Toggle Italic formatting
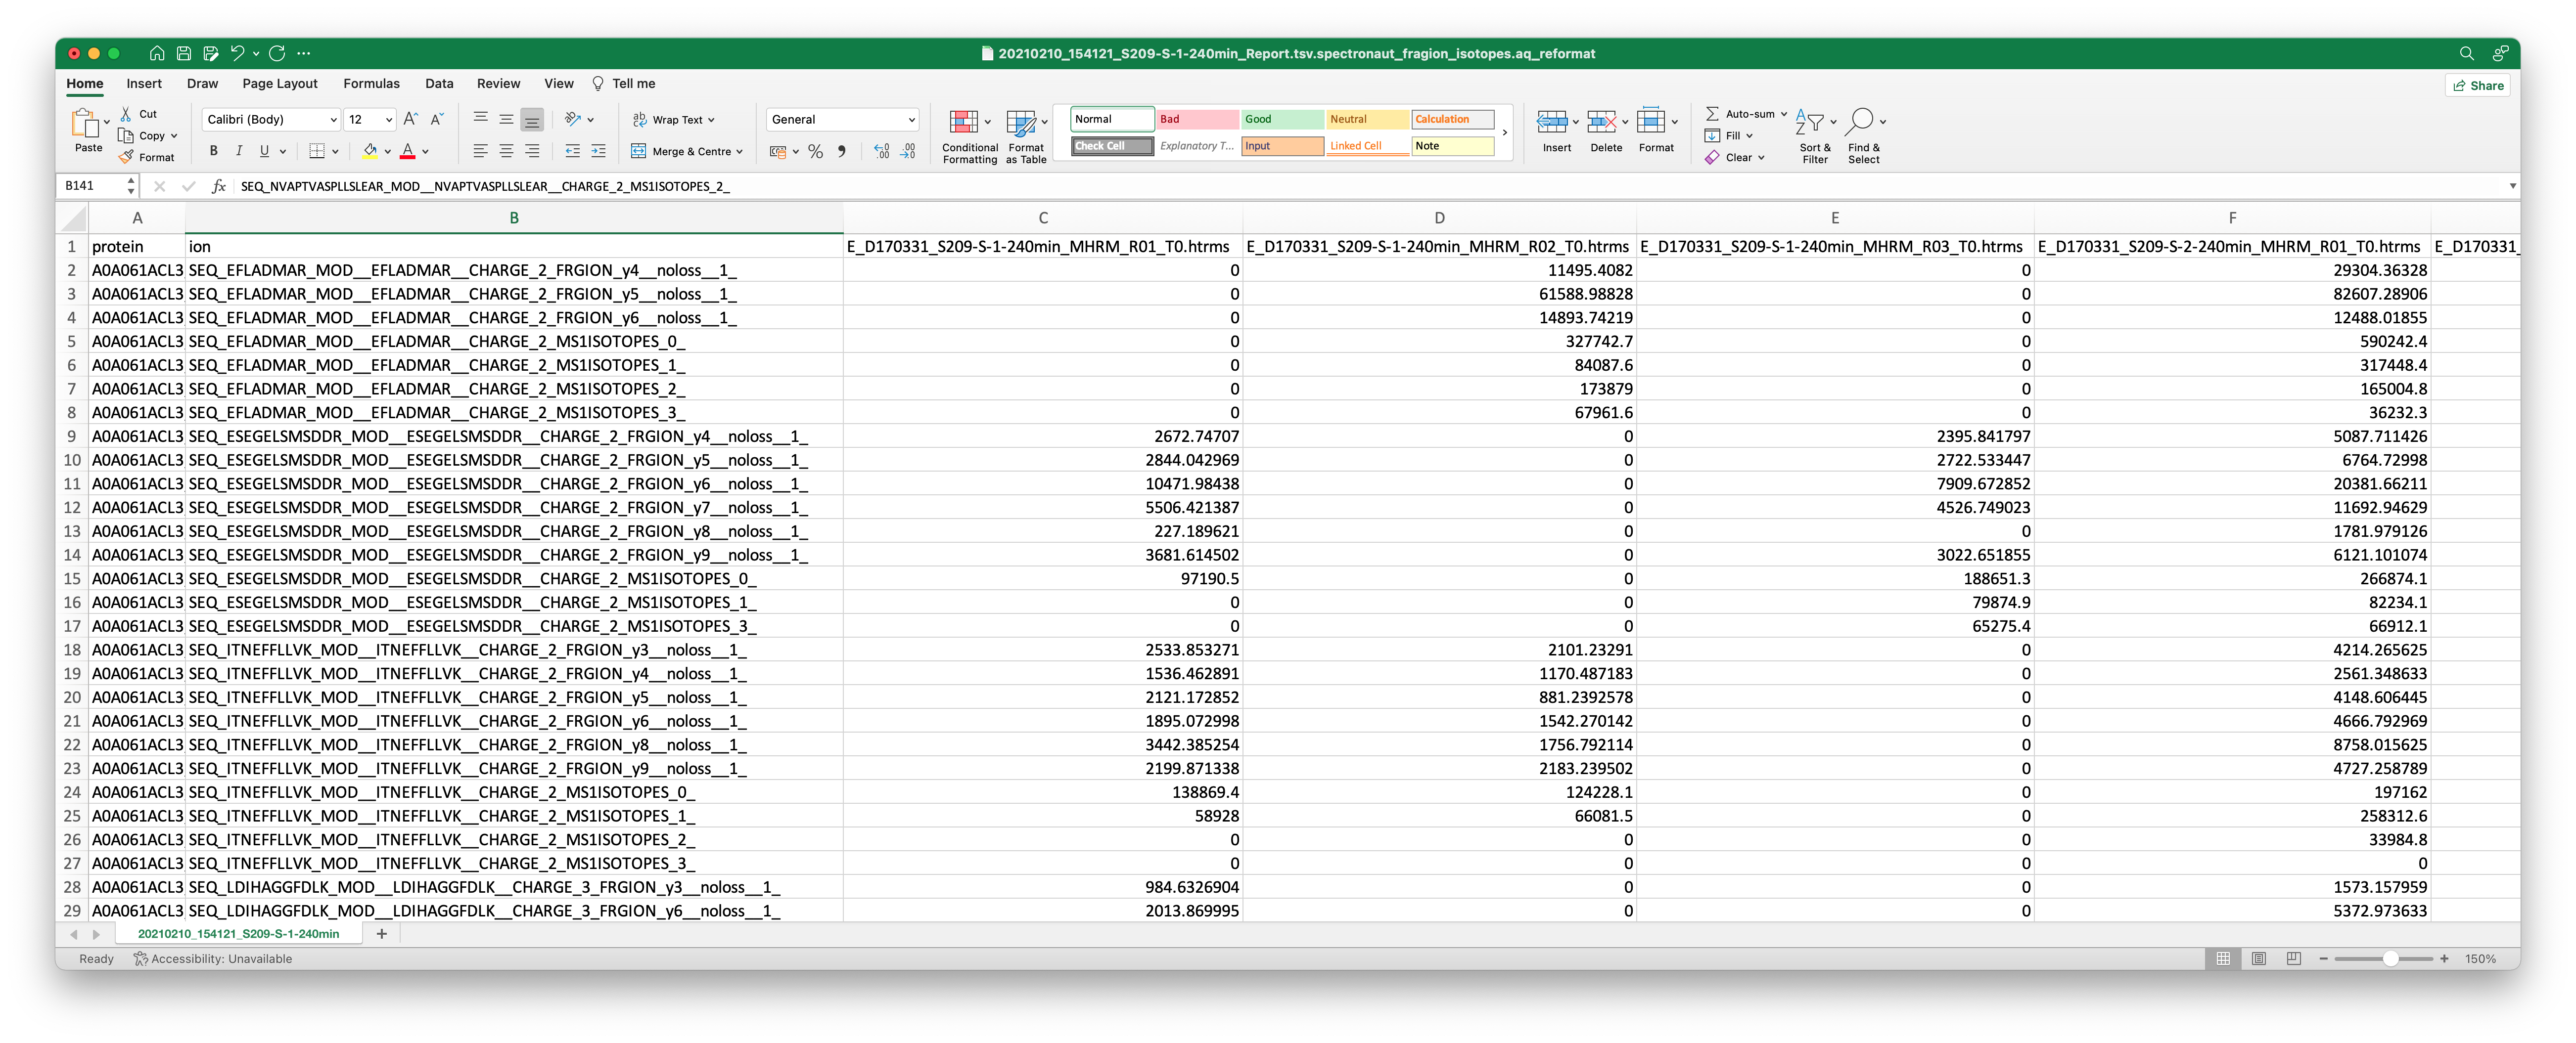The image size is (2576, 1043). [x=239, y=151]
